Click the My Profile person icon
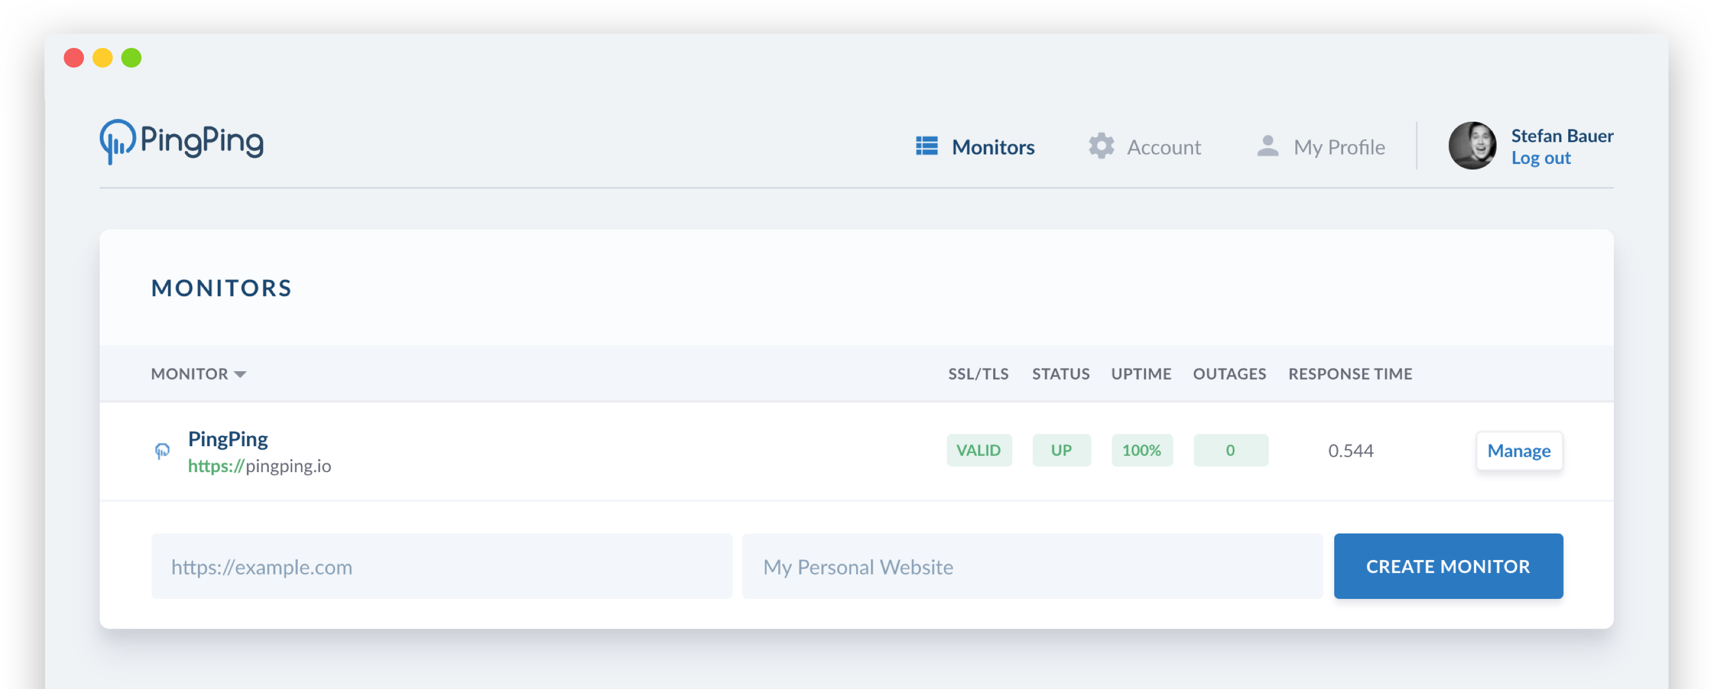The height and width of the screenshot is (689, 1713). 1268,146
